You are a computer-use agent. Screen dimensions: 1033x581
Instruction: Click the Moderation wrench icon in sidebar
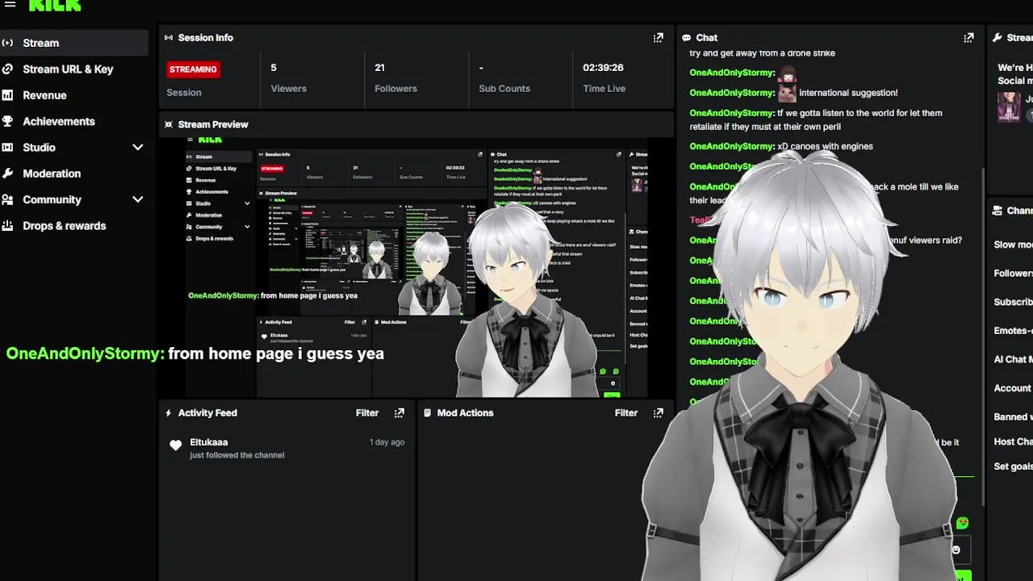point(7,173)
